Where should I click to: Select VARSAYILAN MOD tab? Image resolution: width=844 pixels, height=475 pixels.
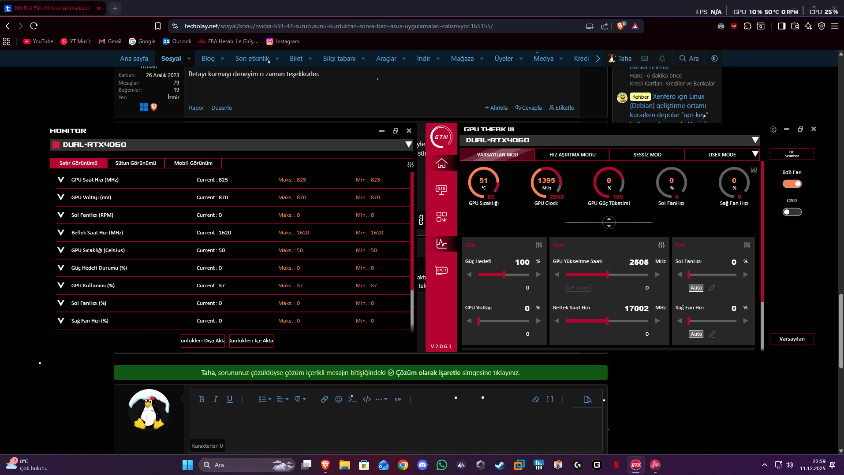[497, 155]
